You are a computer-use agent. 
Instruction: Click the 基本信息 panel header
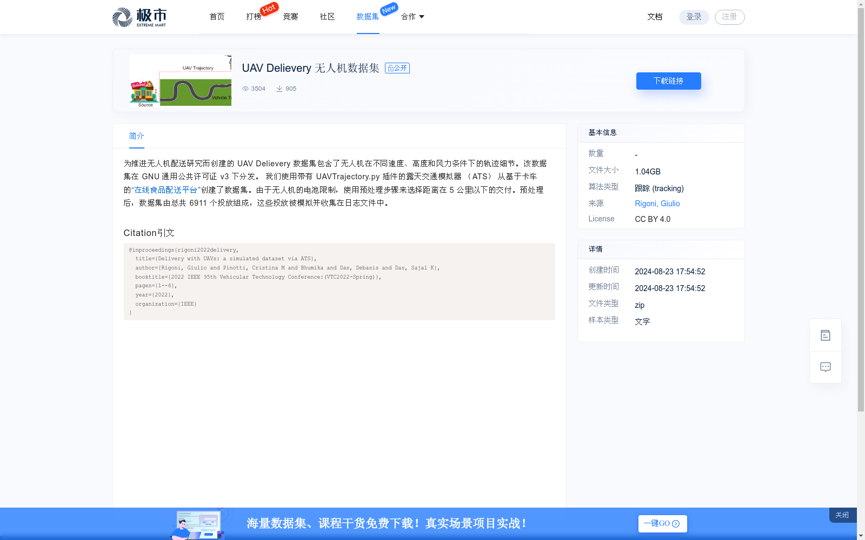point(661,133)
